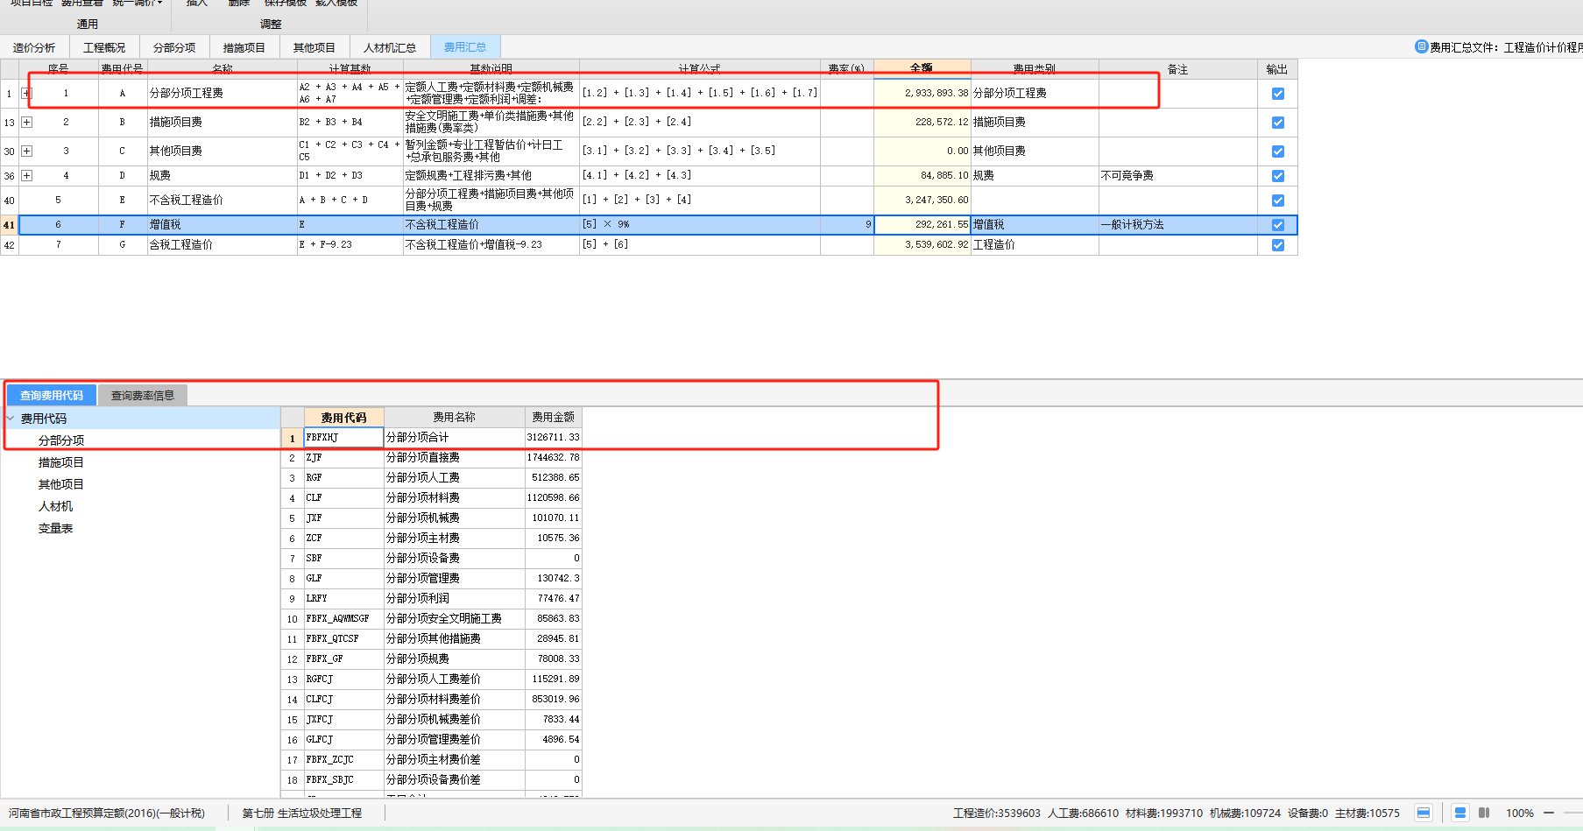
Task: Click the RGF fee code cell
Action: [x=343, y=477]
